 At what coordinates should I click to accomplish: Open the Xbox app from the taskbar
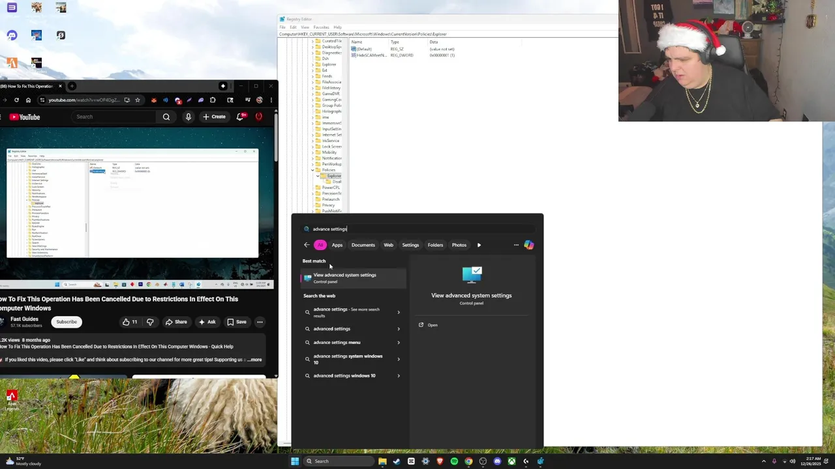click(511, 461)
